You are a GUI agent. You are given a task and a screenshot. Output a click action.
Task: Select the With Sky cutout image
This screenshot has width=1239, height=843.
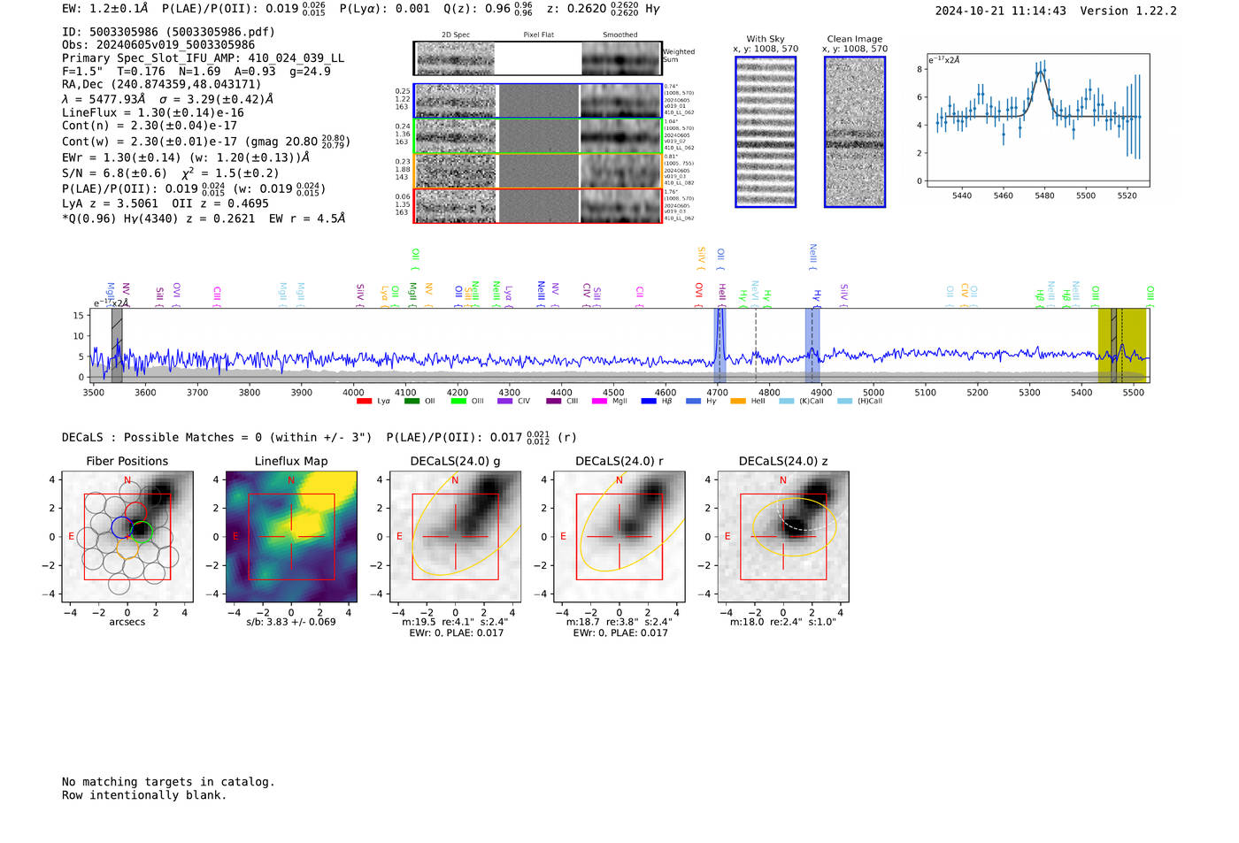click(766, 132)
